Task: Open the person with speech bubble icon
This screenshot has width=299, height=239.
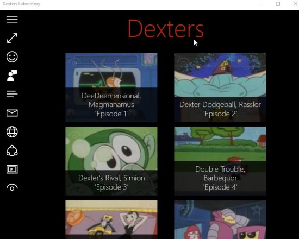Action: click(x=12, y=76)
